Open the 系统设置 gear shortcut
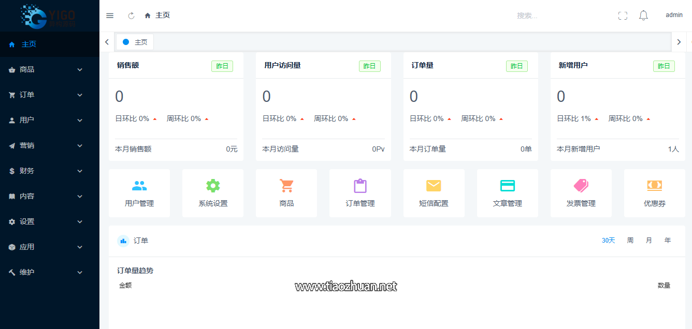The height and width of the screenshot is (329, 692). (x=213, y=193)
